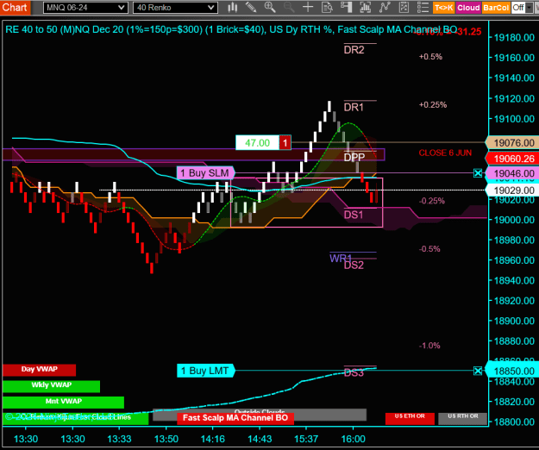Open the MNQ 06-24 instrument dropdown

coord(85,8)
